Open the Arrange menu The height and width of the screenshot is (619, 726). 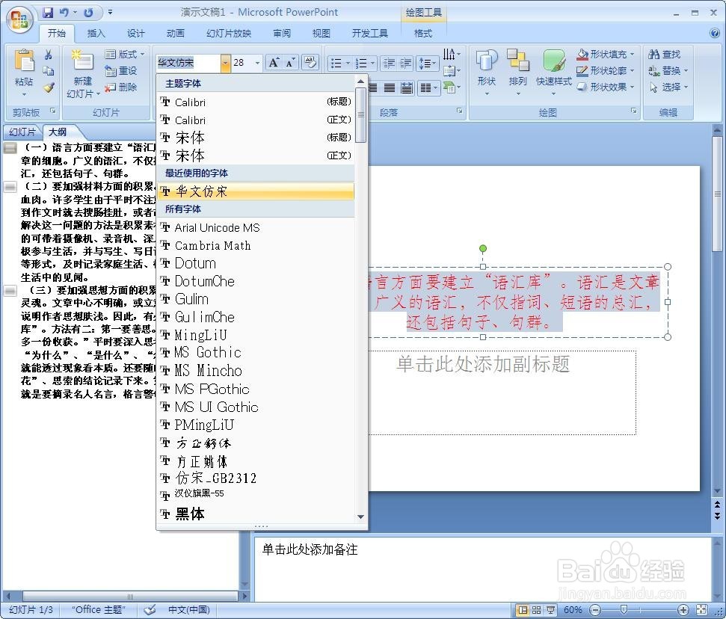(517, 72)
